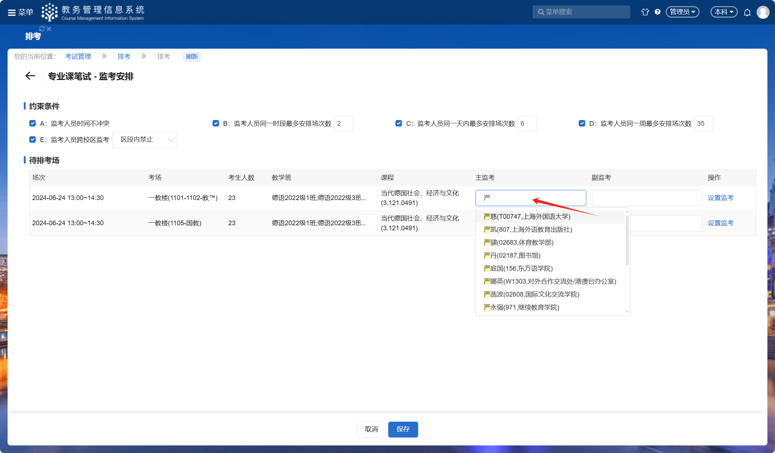775x453 pixels.
Task: Click the back arrow icon
Action: [30, 76]
